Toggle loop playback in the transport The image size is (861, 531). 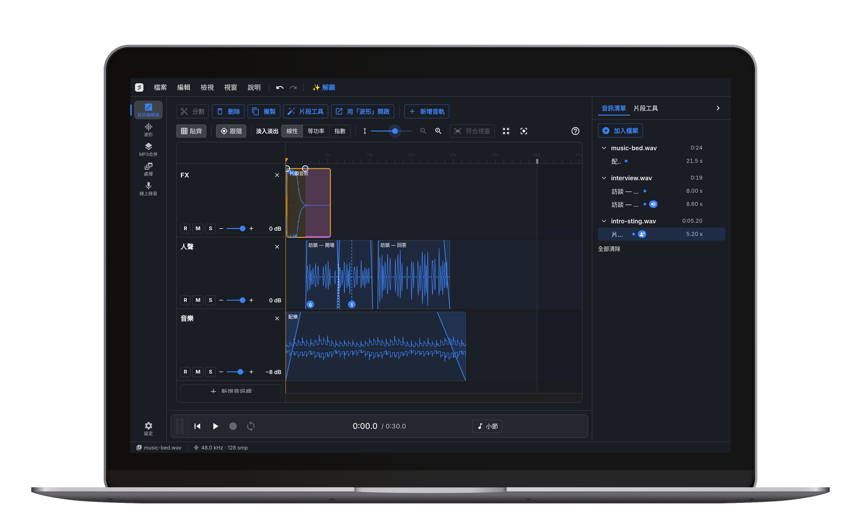[x=251, y=426]
